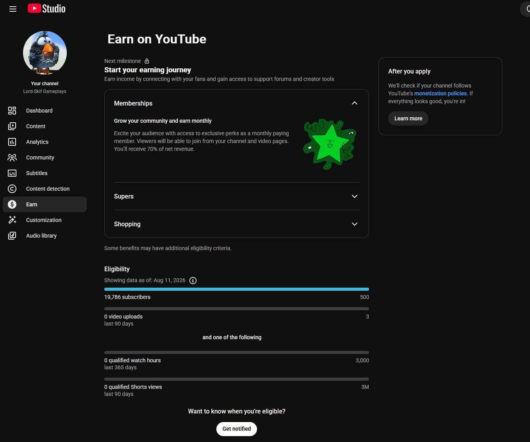
Task: Go to Customization in the sidebar
Action: coord(45,220)
